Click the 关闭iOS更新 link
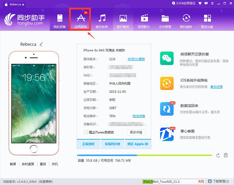This screenshot has width=234, height=185. [136, 59]
